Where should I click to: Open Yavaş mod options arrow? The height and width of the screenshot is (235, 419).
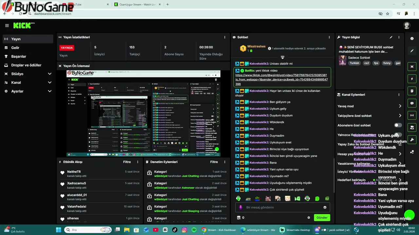tap(400, 106)
